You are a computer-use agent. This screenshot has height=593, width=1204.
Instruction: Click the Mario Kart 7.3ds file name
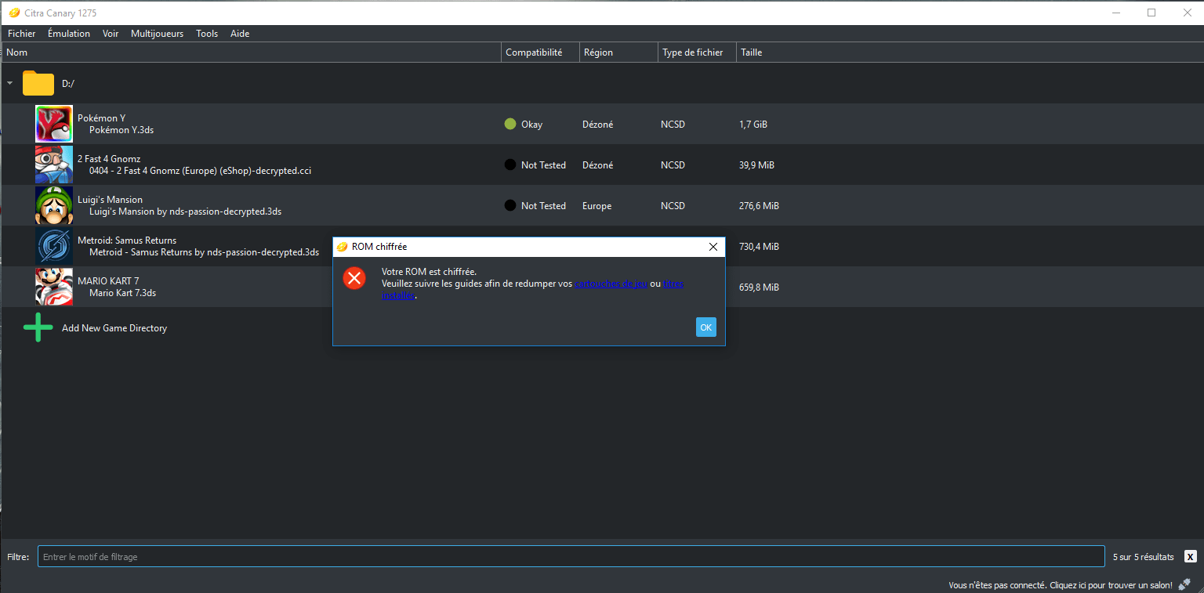[x=122, y=293]
